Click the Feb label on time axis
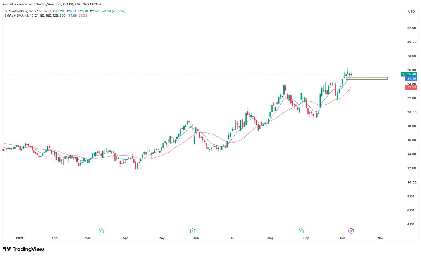Viewport: 421px width, 257px height. click(54, 238)
